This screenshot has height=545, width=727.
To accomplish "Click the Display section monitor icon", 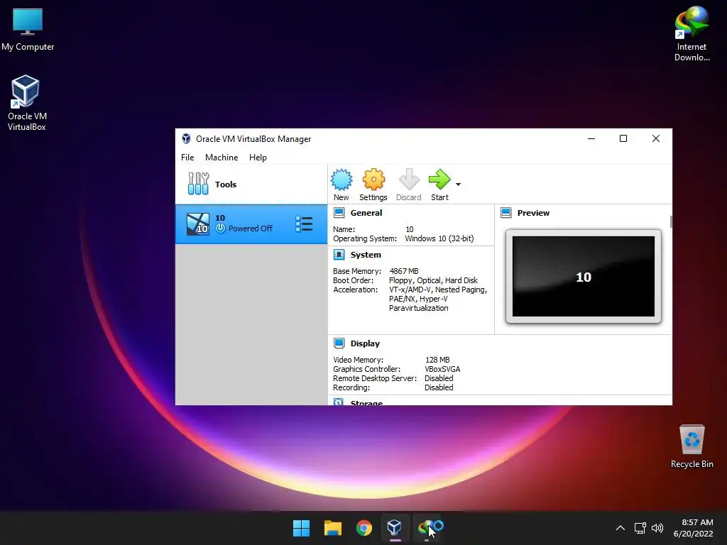I will pos(339,343).
